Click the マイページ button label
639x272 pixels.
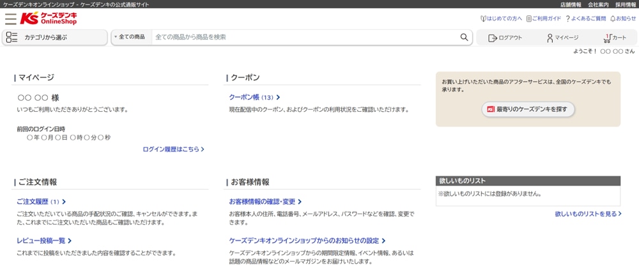point(566,38)
